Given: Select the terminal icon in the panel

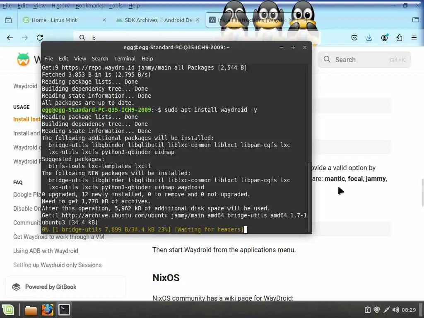Looking at the screenshot, I should [x=64, y=310].
